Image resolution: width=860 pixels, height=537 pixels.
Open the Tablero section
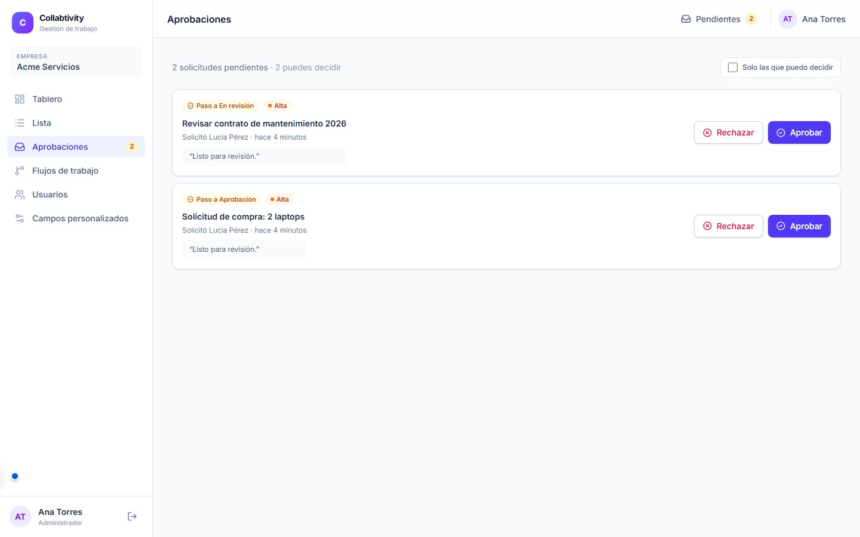click(76, 99)
